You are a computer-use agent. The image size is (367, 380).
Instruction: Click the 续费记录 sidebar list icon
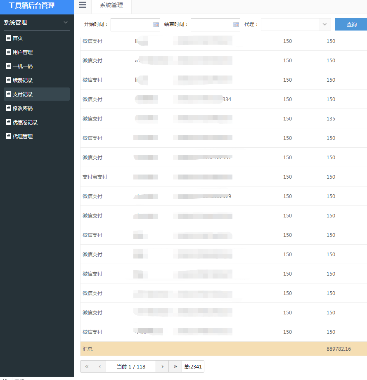9,80
